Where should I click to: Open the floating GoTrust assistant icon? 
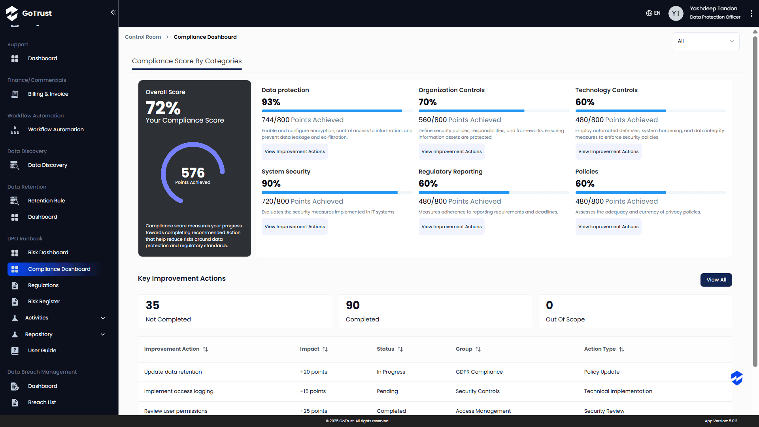point(737,378)
